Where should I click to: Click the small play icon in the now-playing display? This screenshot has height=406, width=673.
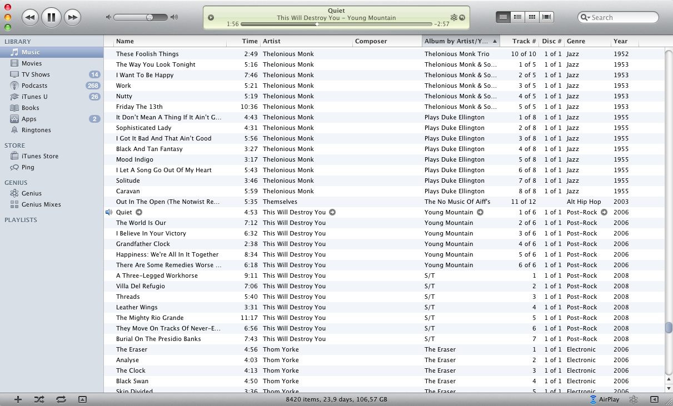tap(211, 17)
